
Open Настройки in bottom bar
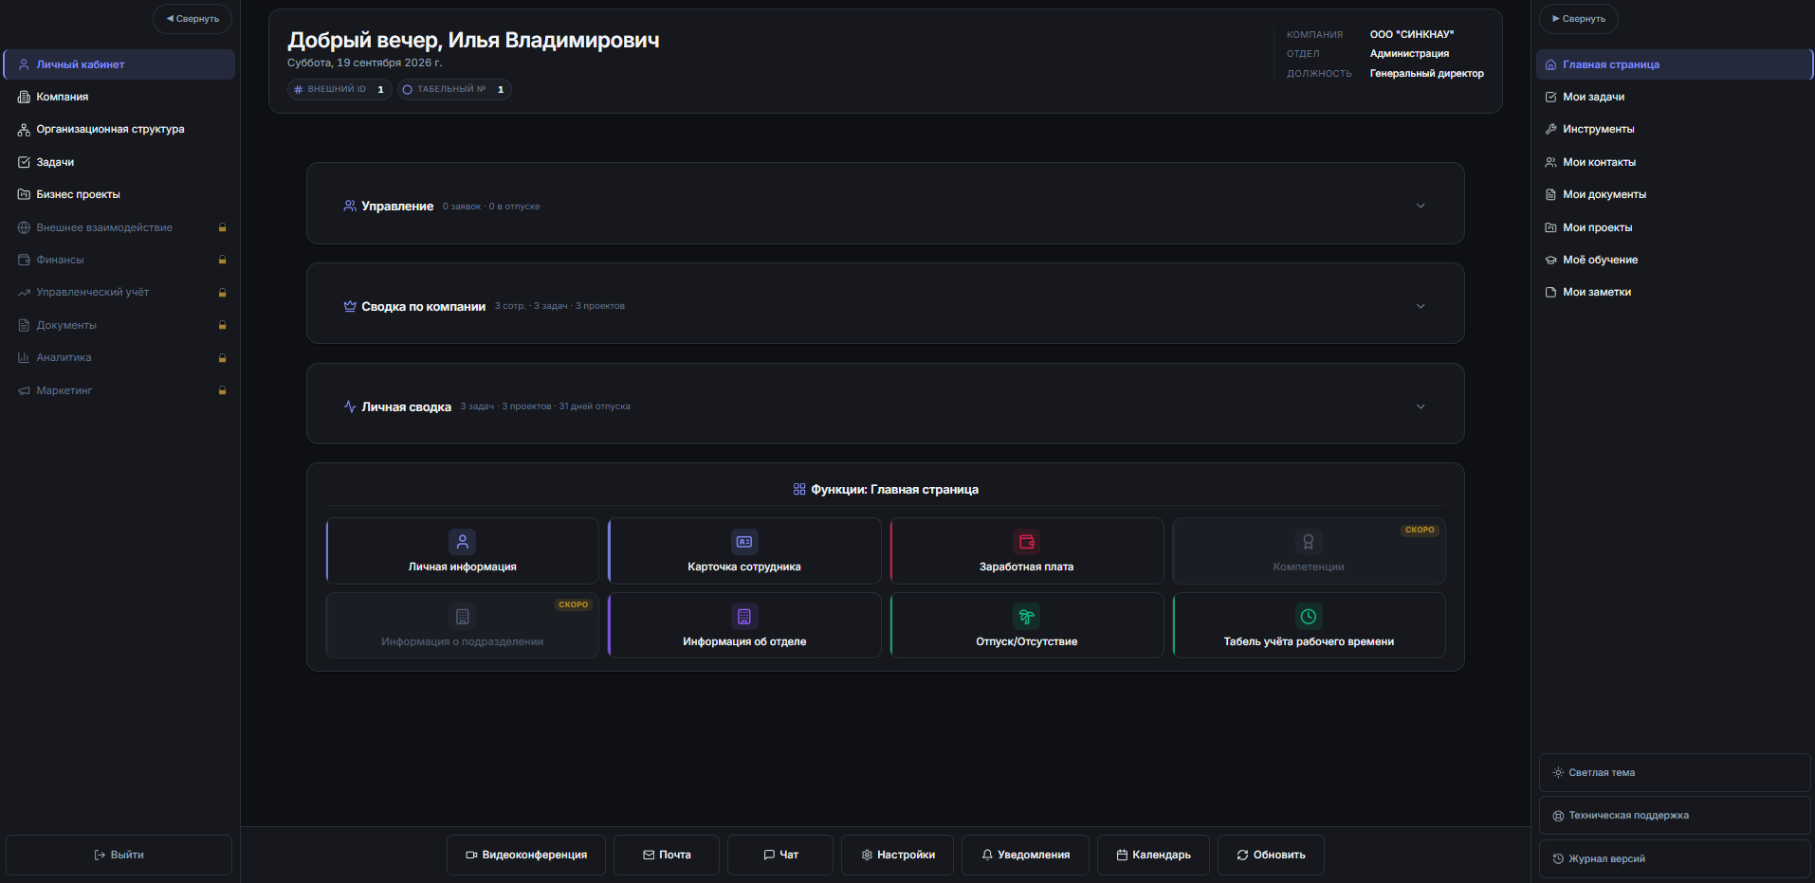pyautogui.click(x=897, y=855)
